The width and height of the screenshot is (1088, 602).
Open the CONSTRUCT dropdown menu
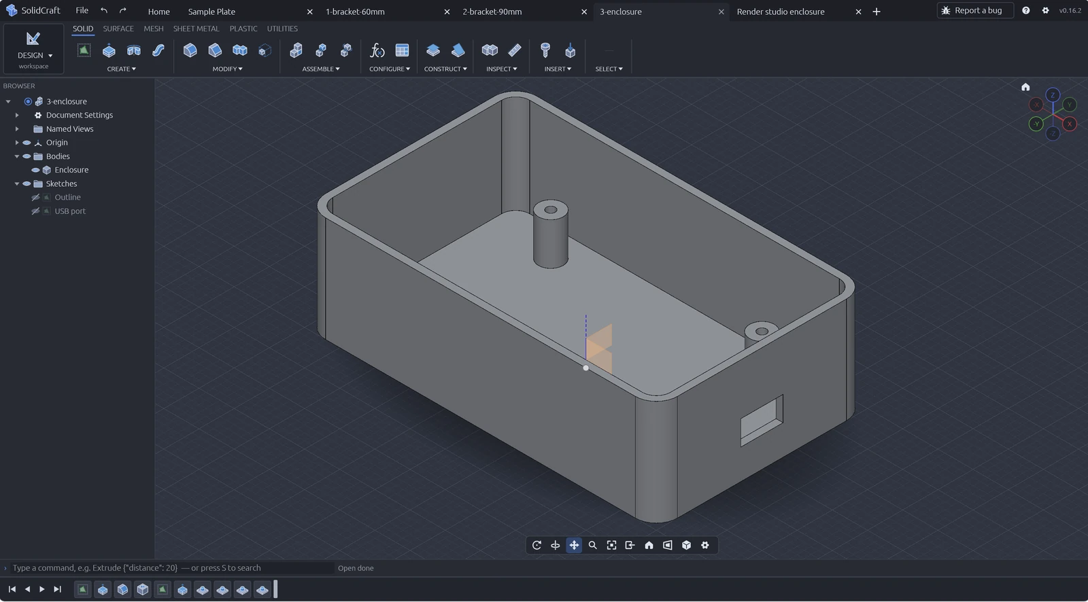(445, 69)
